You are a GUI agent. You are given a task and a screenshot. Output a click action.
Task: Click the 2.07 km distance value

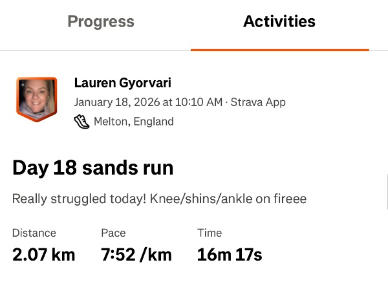(x=44, y=254)
